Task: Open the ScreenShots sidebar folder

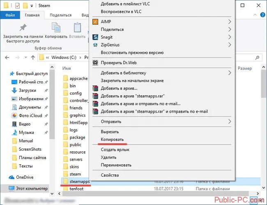Action: [30, 149]
